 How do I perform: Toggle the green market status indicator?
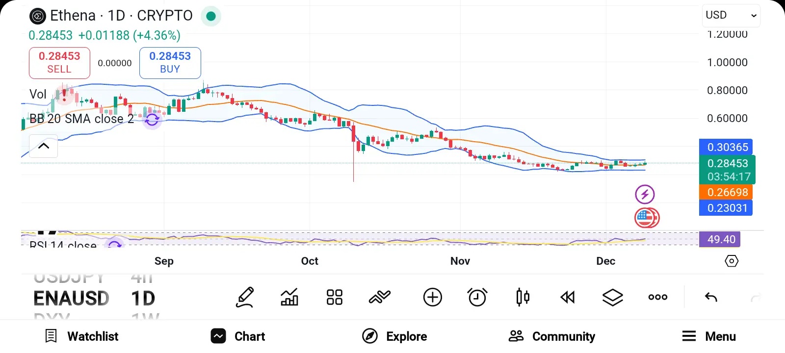coord(211,16)
